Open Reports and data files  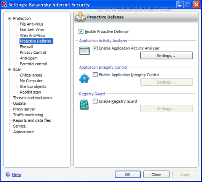[x=32, y=120]
